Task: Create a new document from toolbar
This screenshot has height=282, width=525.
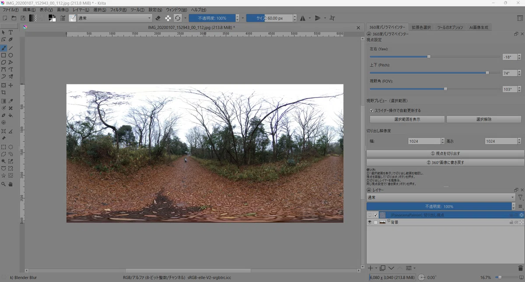Action: tap(5, 18)
